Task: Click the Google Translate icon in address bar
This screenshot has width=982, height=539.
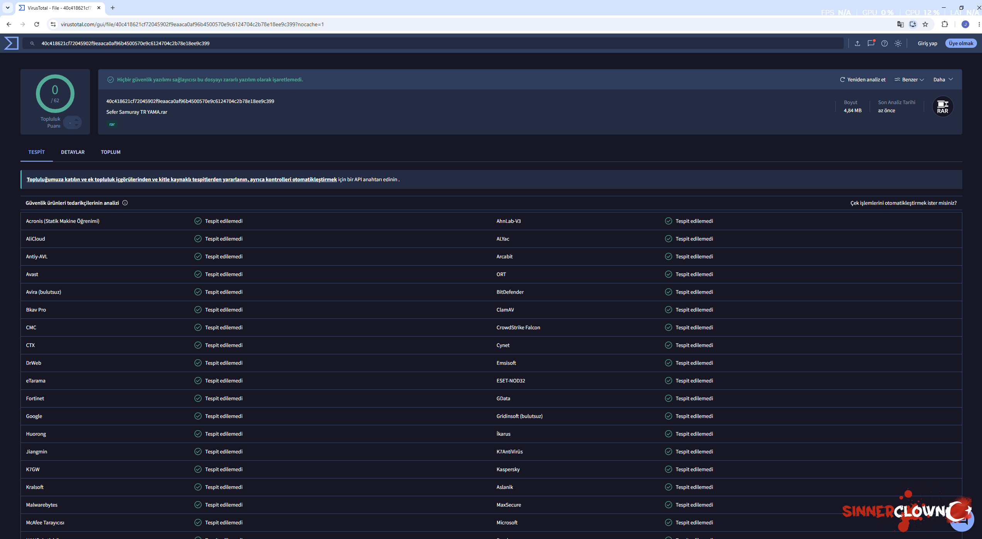Action: (901, 24)
